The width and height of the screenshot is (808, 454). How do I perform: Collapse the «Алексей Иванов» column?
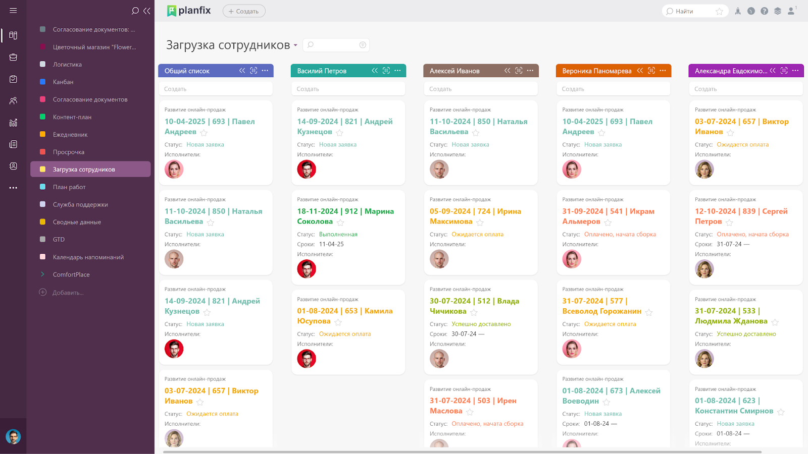coord(507,71)
